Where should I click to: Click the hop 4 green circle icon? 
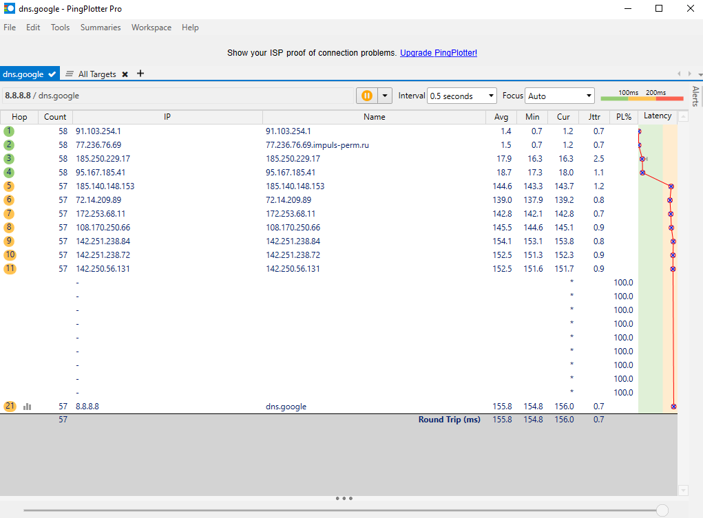(x=9, y=173)
